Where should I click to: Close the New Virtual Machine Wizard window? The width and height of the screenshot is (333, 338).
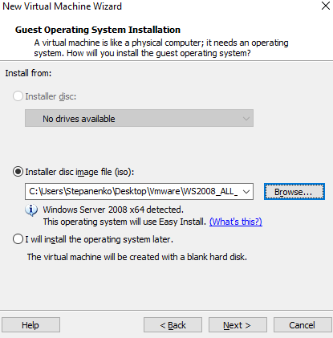[326, 6]
